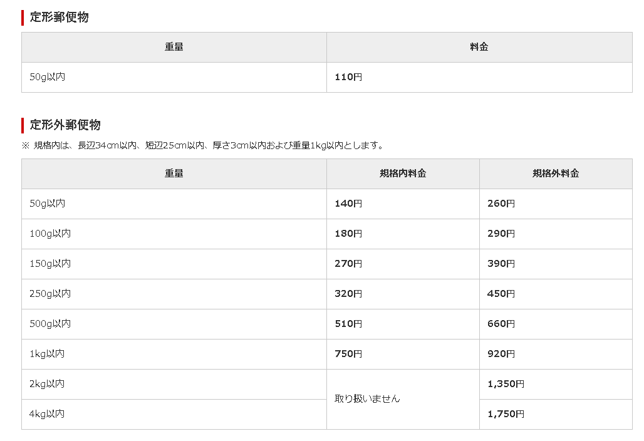Click the 270円 price cell
This screenshot has width=644, height=441.
pyautogui.click(x=403, y=264)
